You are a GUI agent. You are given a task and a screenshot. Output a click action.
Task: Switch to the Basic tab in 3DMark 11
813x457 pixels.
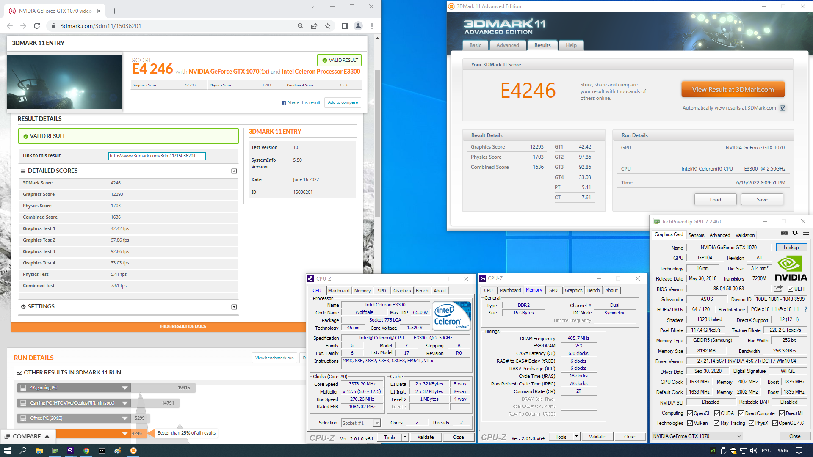pos(475,45)
